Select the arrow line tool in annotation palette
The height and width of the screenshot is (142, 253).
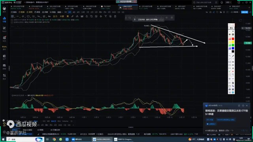tap(233, 59)
